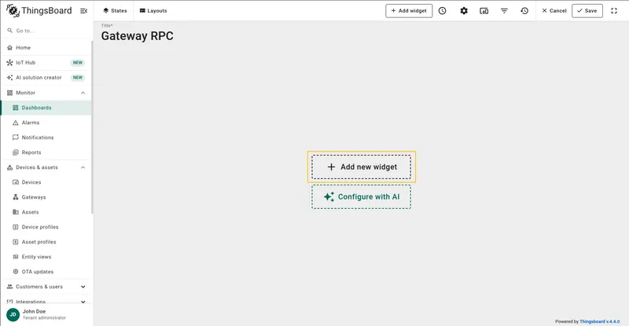Select the Assets label
629x326 pixels.
coord(30,212)
